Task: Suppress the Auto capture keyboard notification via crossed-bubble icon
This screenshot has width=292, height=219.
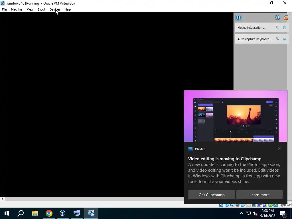Action: [x=278, y=39]
